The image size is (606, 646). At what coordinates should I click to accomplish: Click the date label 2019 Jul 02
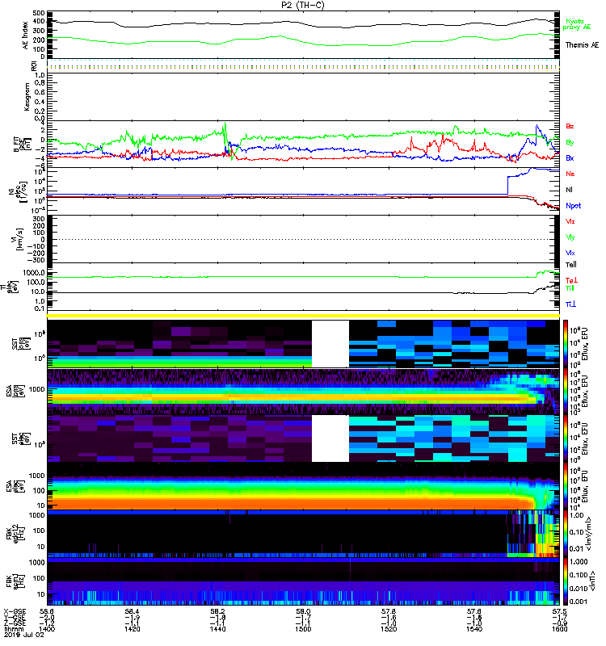tap(24, 635)
